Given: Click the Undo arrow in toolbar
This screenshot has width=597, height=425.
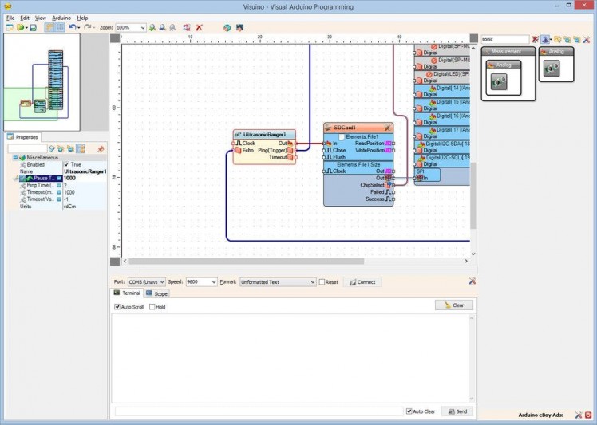Looking at the screenshot, I should pos(73,27).
